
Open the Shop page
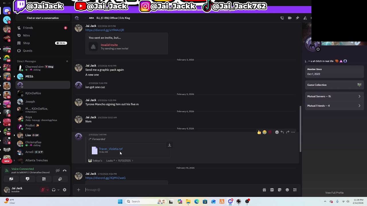(x=43, y=43)
